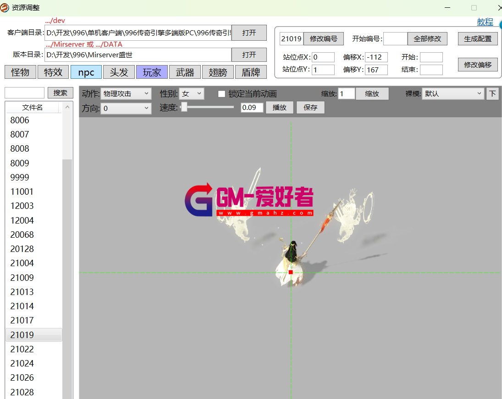Switch to the 怪物 tab
The height and width of the screenshot is (399, 502).
tap(20, 72)
